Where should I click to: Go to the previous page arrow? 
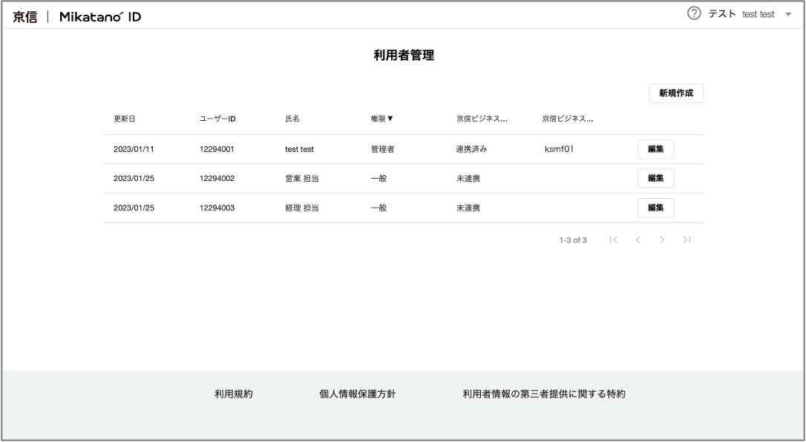(x=638, y=240)
